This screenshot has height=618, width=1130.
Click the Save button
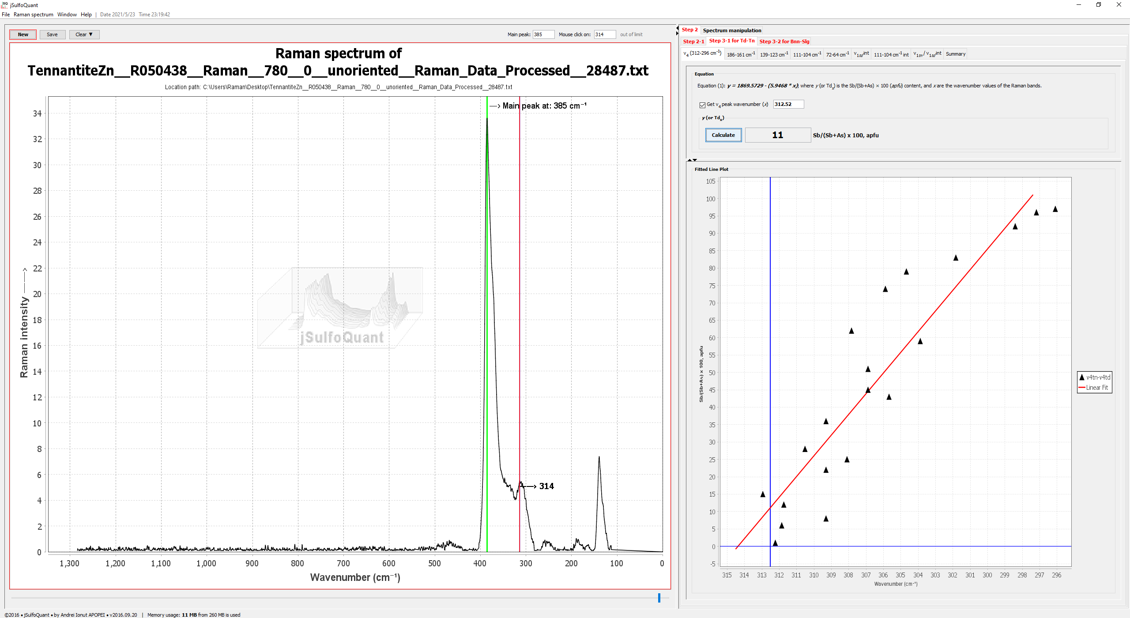point(52,34)
